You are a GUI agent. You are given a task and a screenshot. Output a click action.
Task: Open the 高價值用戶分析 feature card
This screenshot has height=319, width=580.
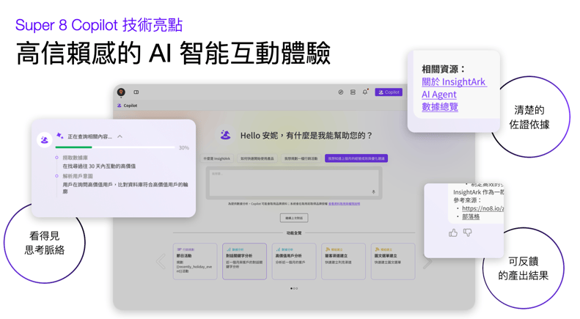click(294, 261)
